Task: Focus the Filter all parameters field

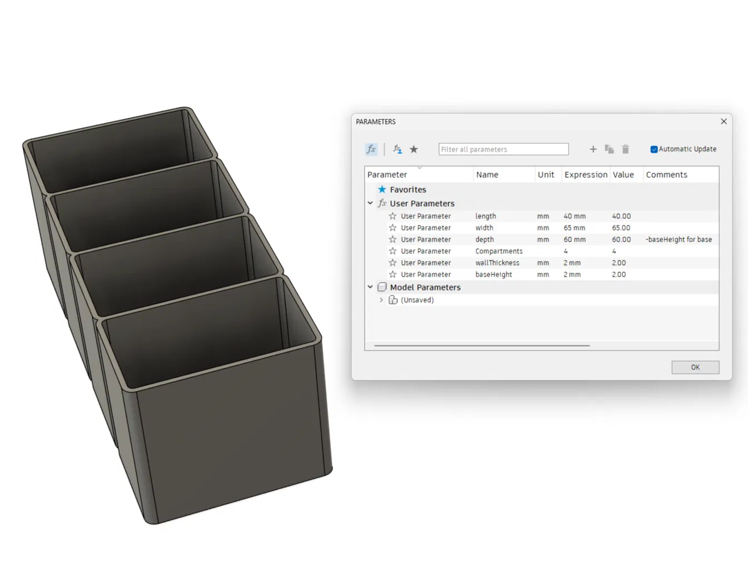Action: pos(503,149)
